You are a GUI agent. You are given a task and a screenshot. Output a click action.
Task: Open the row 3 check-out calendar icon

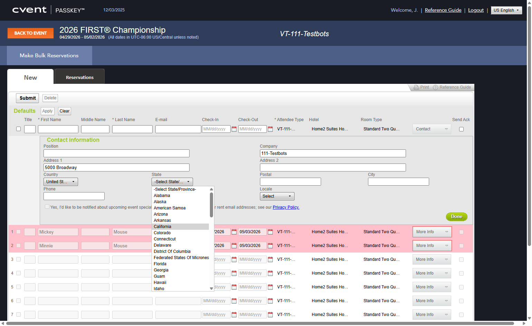pos(270,259)
